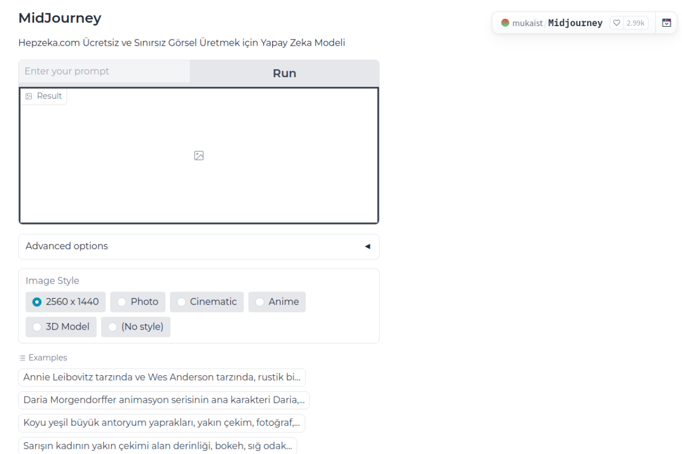Use the Annie Leibovitz example prompt
The height and width of the screenshot is (454, 682).
click(162, 377)
